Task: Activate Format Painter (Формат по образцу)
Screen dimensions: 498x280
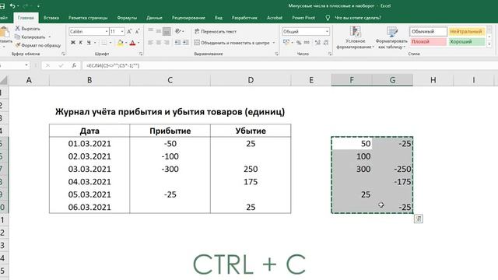Action: [38, 45]
